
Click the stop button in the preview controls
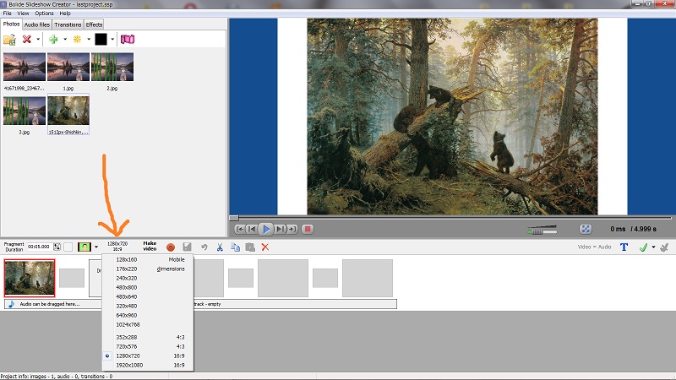pyautogui.click(x=308, y=229)
